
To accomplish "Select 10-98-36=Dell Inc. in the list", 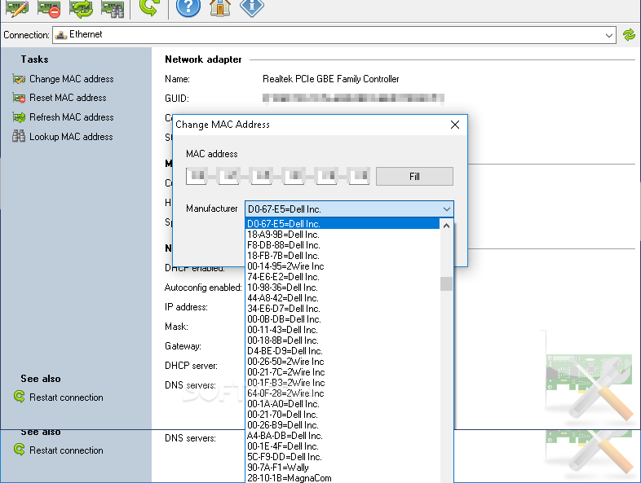I will point(343,288).
